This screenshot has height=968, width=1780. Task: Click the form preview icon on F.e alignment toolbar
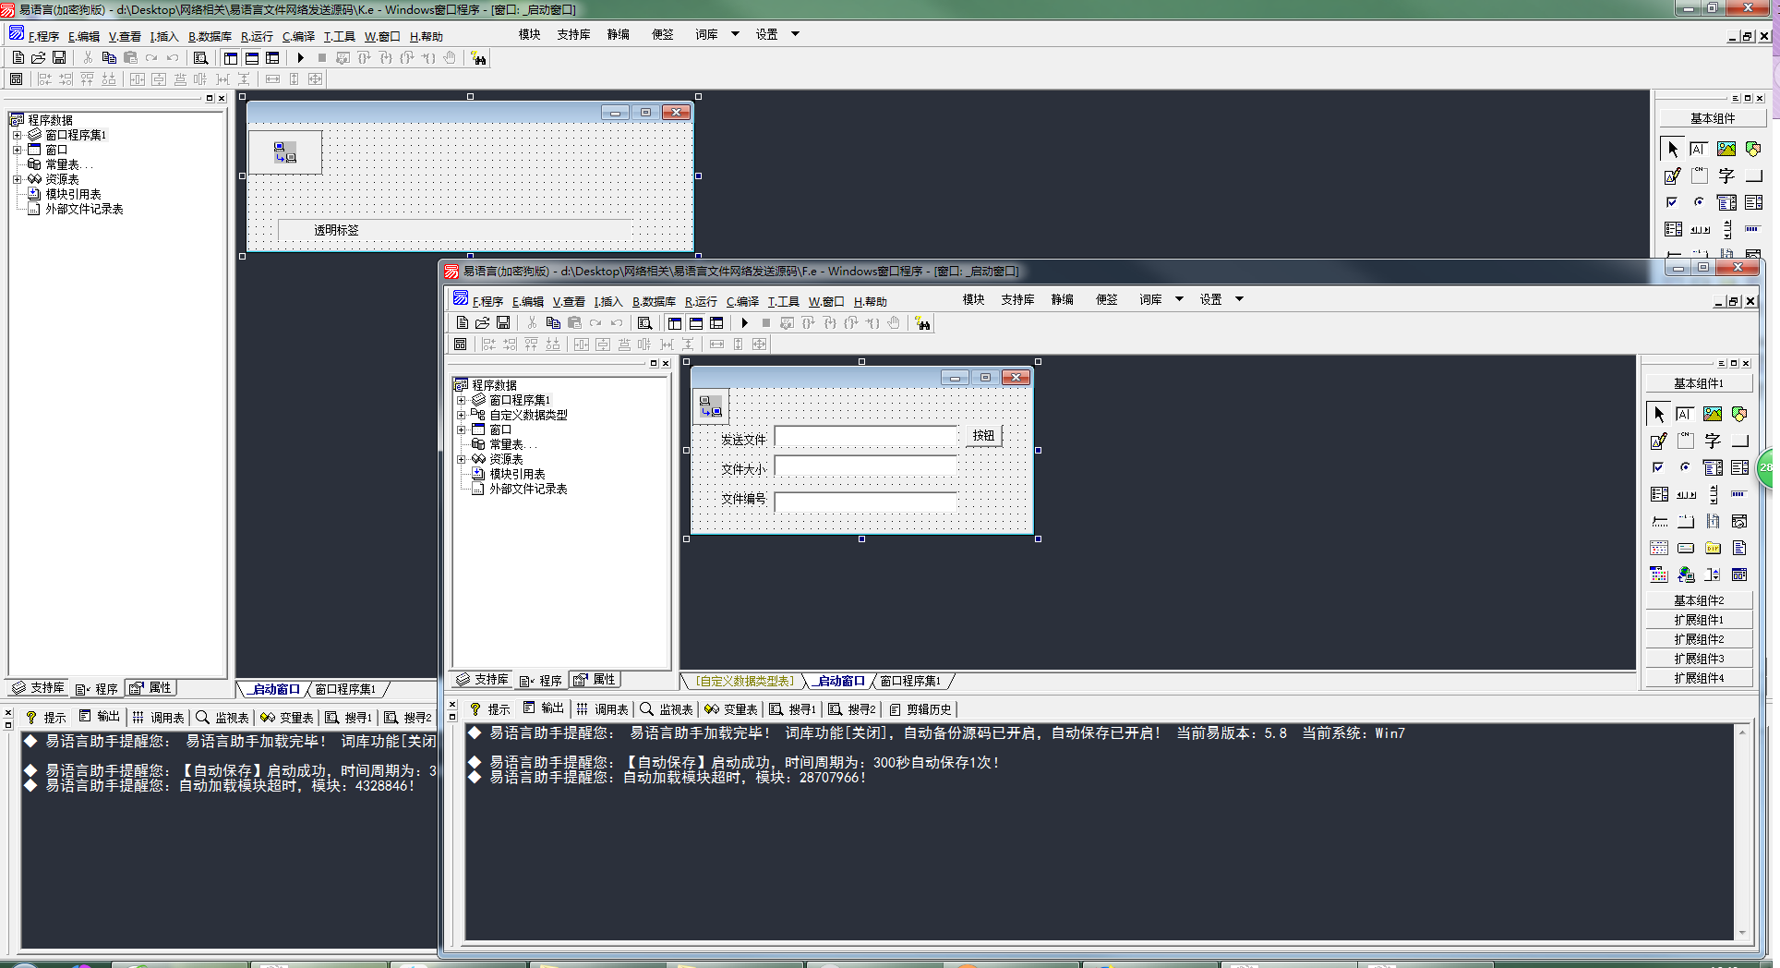pos(460,345)
